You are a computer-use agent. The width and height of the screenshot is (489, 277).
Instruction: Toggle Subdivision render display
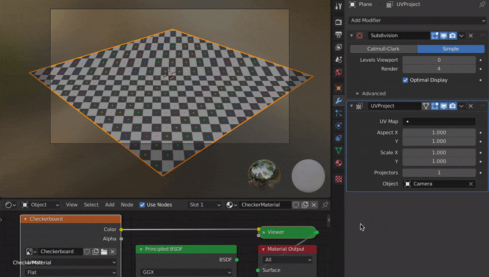coord(452,35)
